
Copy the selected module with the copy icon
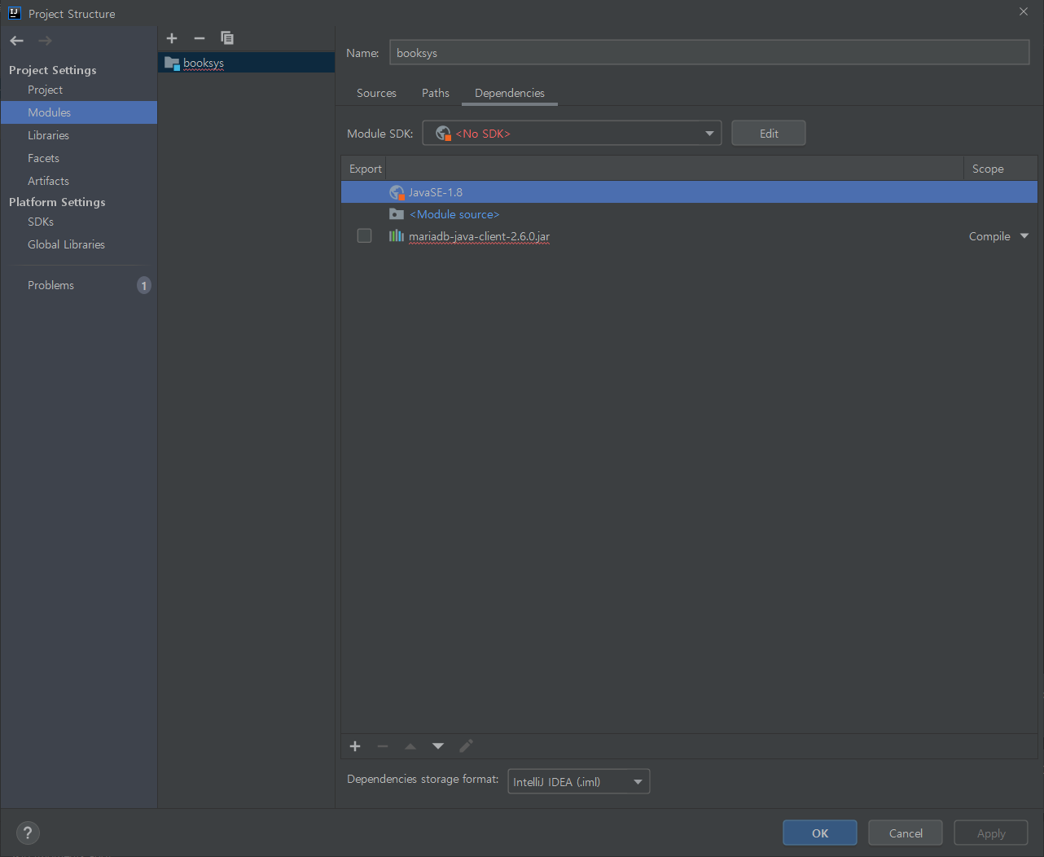pos(227,38)
